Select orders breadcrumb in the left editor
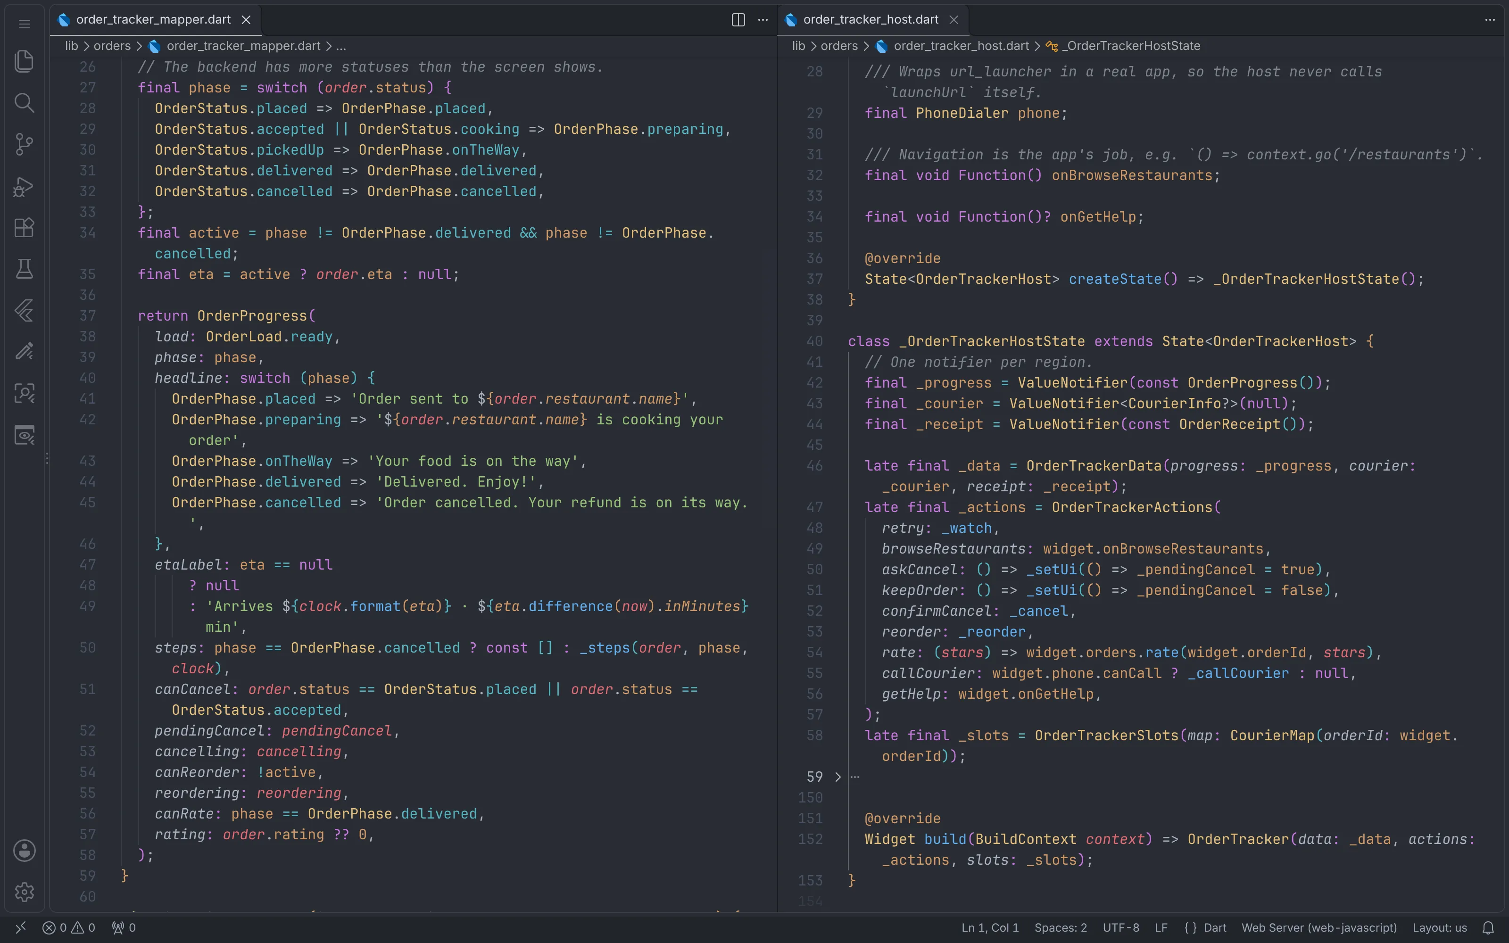 (112, 46)
